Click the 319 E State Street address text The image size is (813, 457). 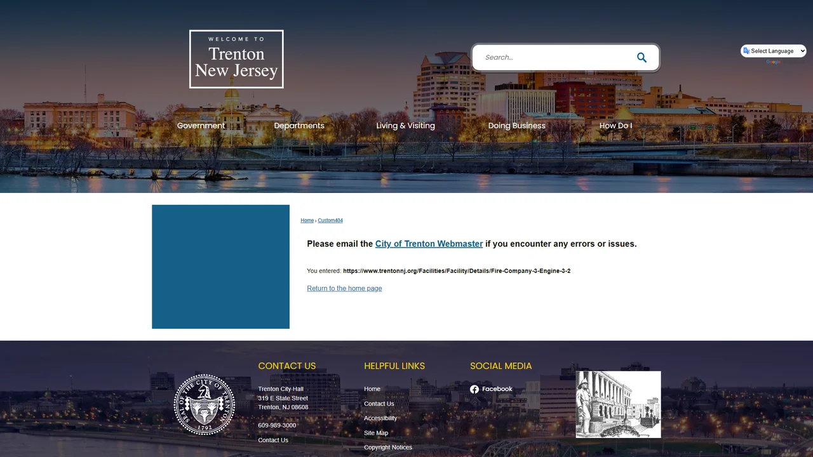pos(283,398)
